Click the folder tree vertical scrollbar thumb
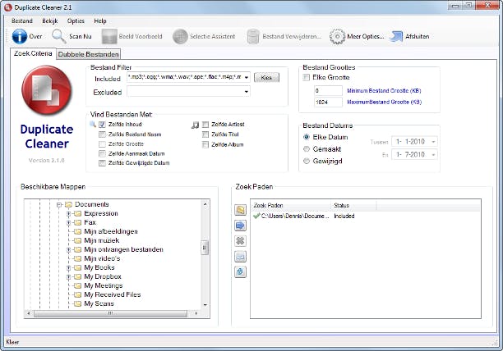Screen dimensions: 503x351 (205, 248)
